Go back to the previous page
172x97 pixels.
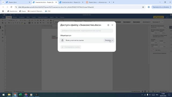point(3,7)
